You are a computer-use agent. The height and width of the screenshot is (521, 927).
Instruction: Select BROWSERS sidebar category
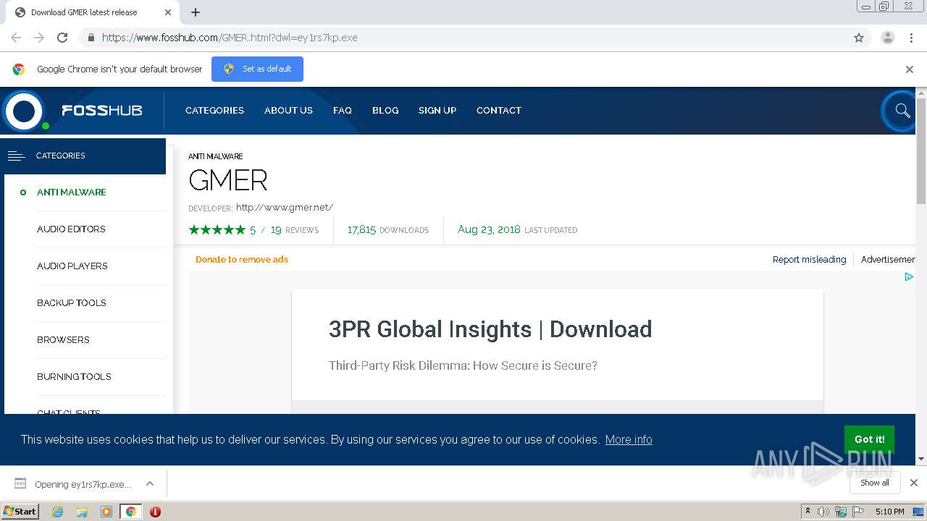coord(63,340)
